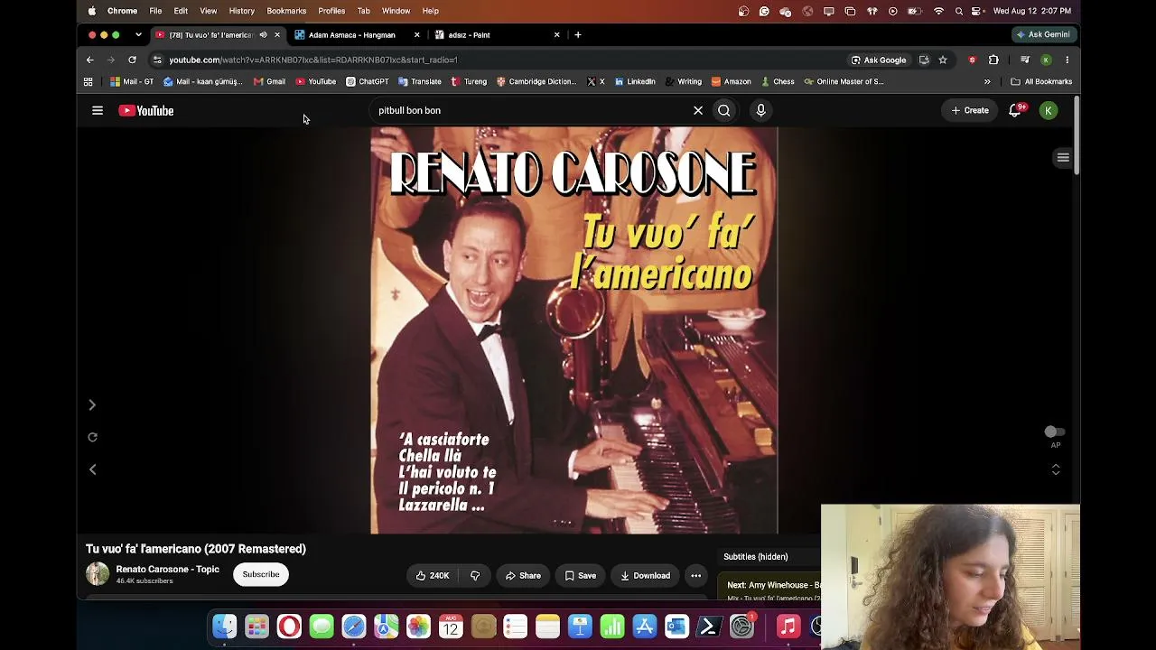Viewport: 1156px width, 650px height.
Task: Start voice search with the microphone
Action: tap(761, 110)
